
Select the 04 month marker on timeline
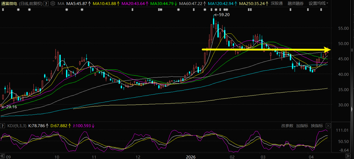point(311,156)
